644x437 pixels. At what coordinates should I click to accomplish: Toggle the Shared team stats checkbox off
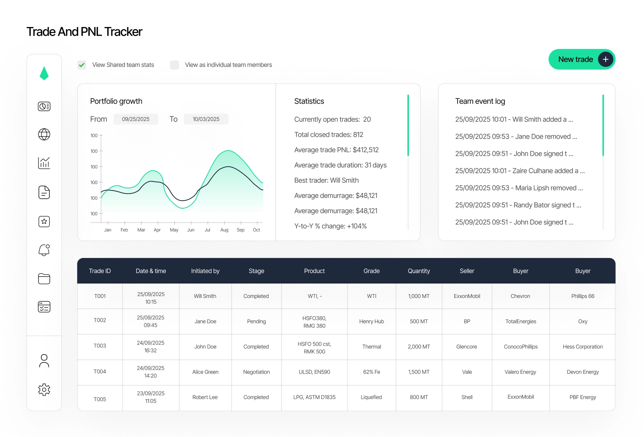pyautogui.click(x=82, y=65)
